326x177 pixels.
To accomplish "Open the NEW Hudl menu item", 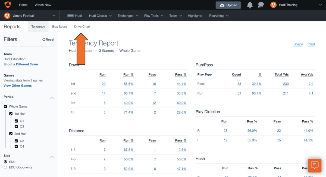I will tap(74, 16).
